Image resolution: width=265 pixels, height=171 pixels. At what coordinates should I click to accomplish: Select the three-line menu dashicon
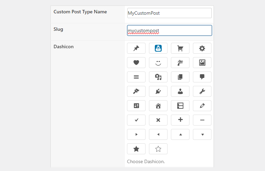136,77
